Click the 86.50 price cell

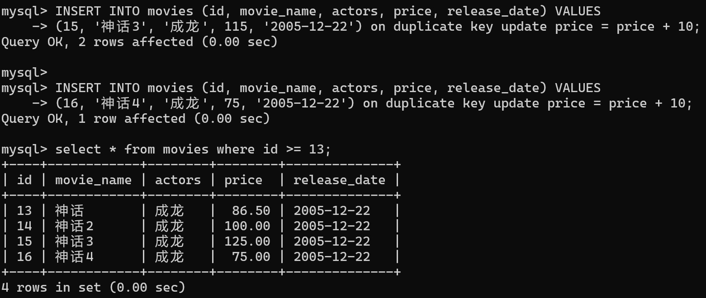pos(251,211)
